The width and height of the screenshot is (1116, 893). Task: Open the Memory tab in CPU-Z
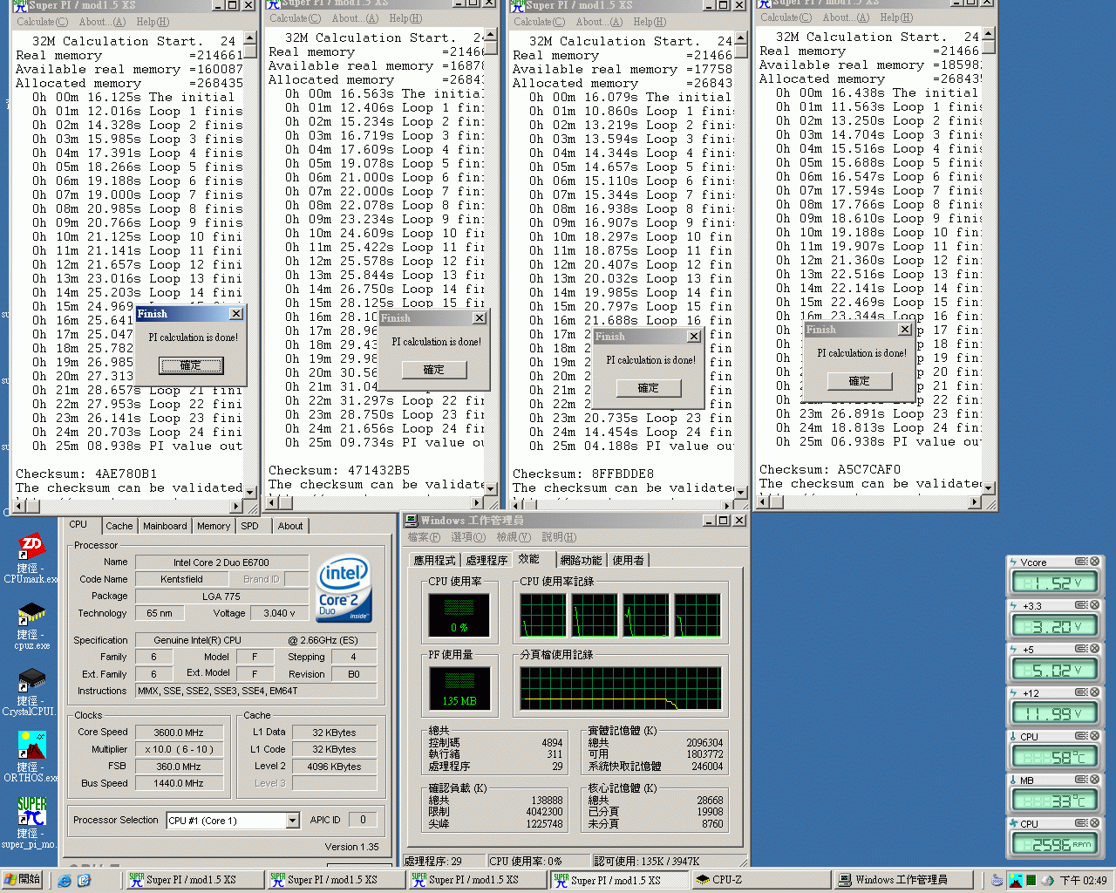point(214,526)
